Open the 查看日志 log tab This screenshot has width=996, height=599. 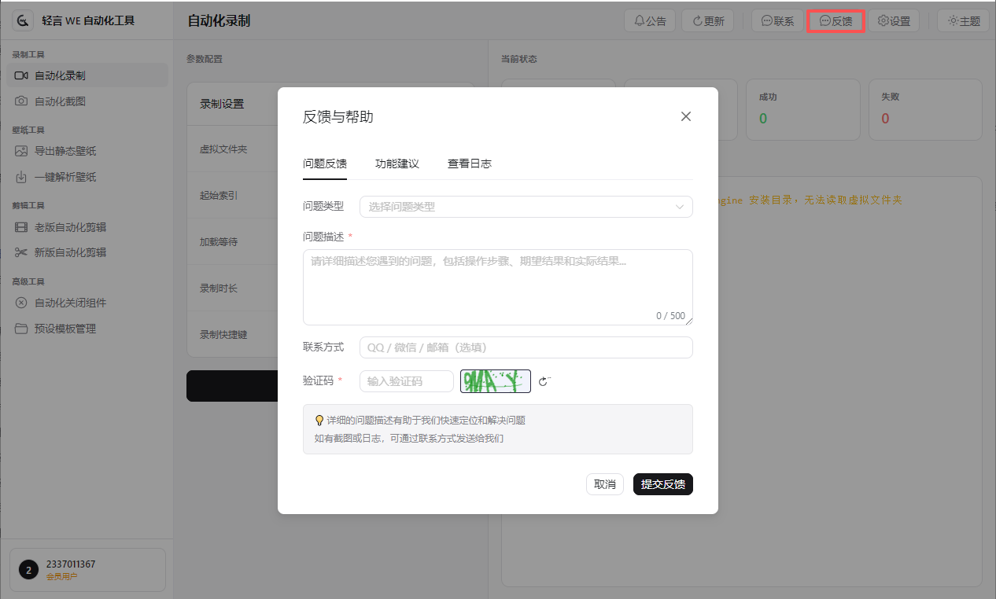point(470,164)
